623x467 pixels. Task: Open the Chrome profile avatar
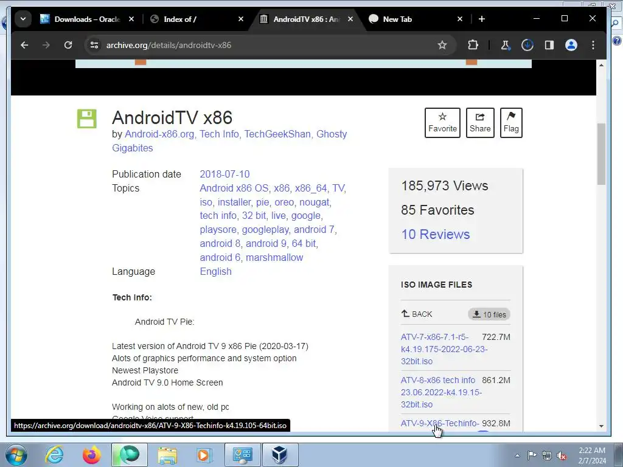pyautogui.click(x=571, y=45)
